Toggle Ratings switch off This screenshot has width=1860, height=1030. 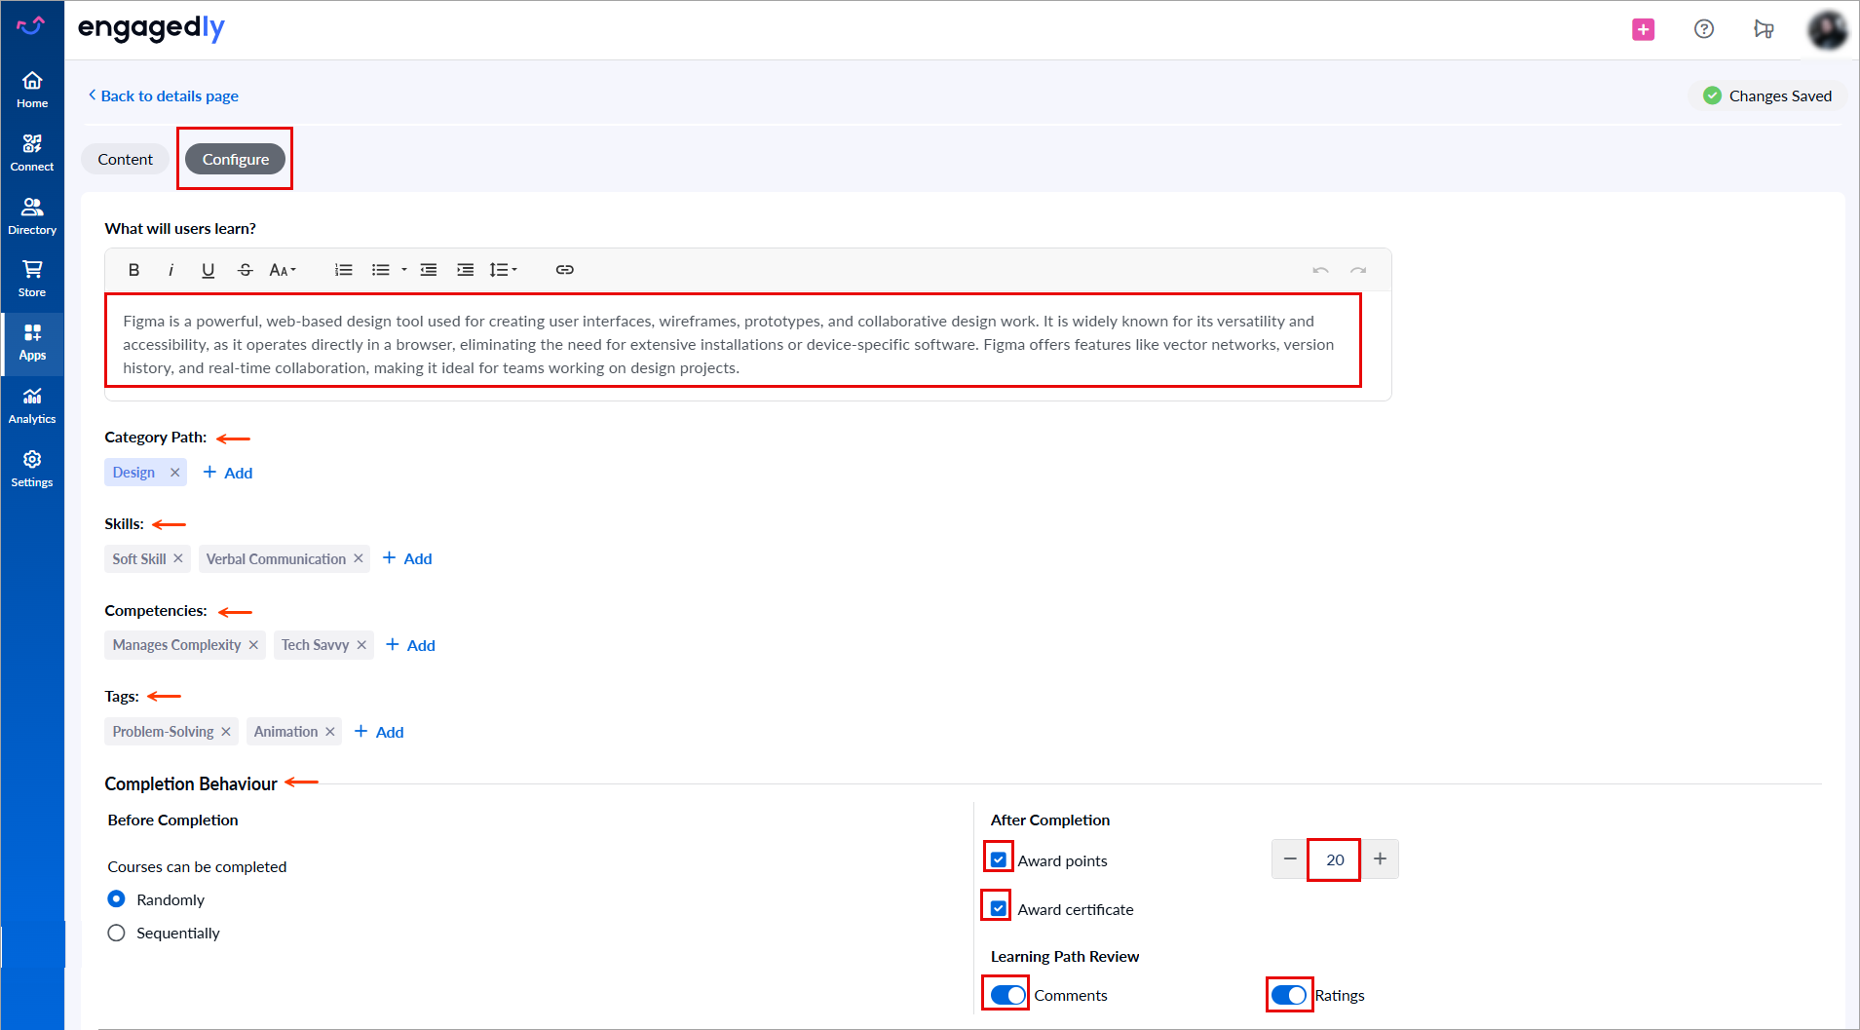click(x=1289, y=995)
